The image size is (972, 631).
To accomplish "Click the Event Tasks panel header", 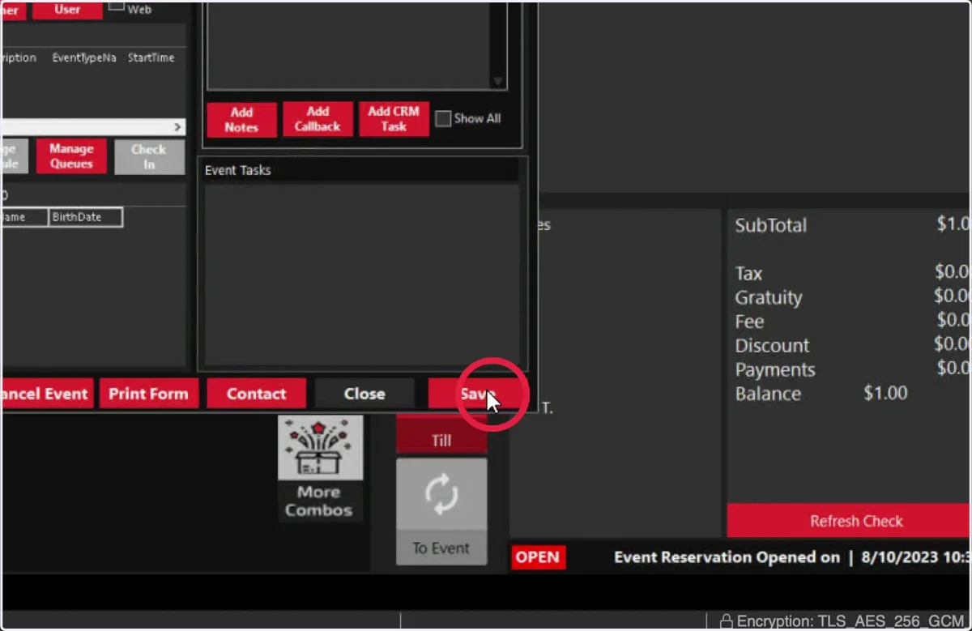I will click(361, 170).
